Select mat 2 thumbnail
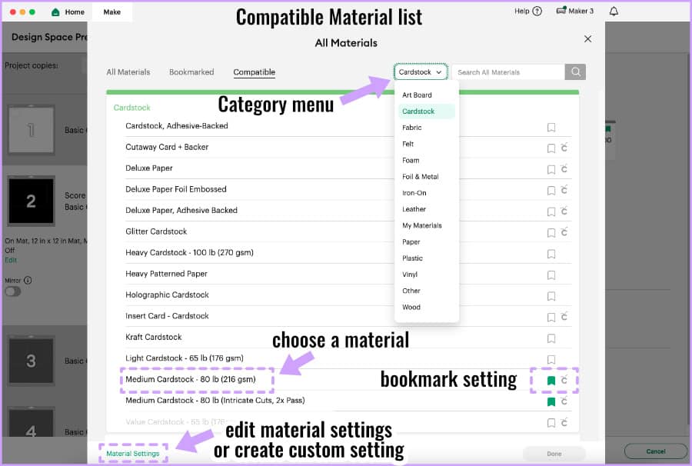Screen dimensions: 692x466 point(31,201)
